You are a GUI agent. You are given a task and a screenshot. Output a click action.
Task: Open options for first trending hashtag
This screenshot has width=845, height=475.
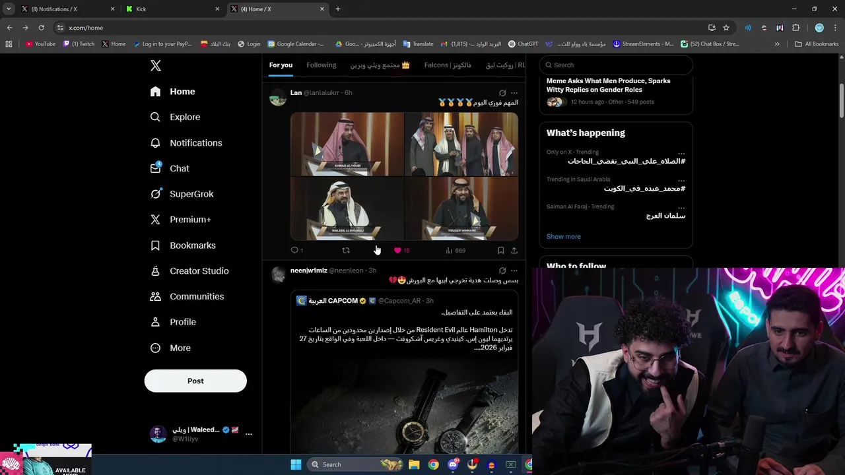point(681,152)
